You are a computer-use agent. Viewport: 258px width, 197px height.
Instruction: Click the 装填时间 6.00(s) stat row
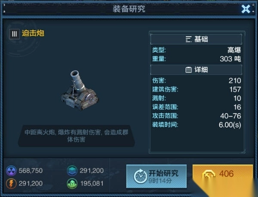(x=197, y=125)
